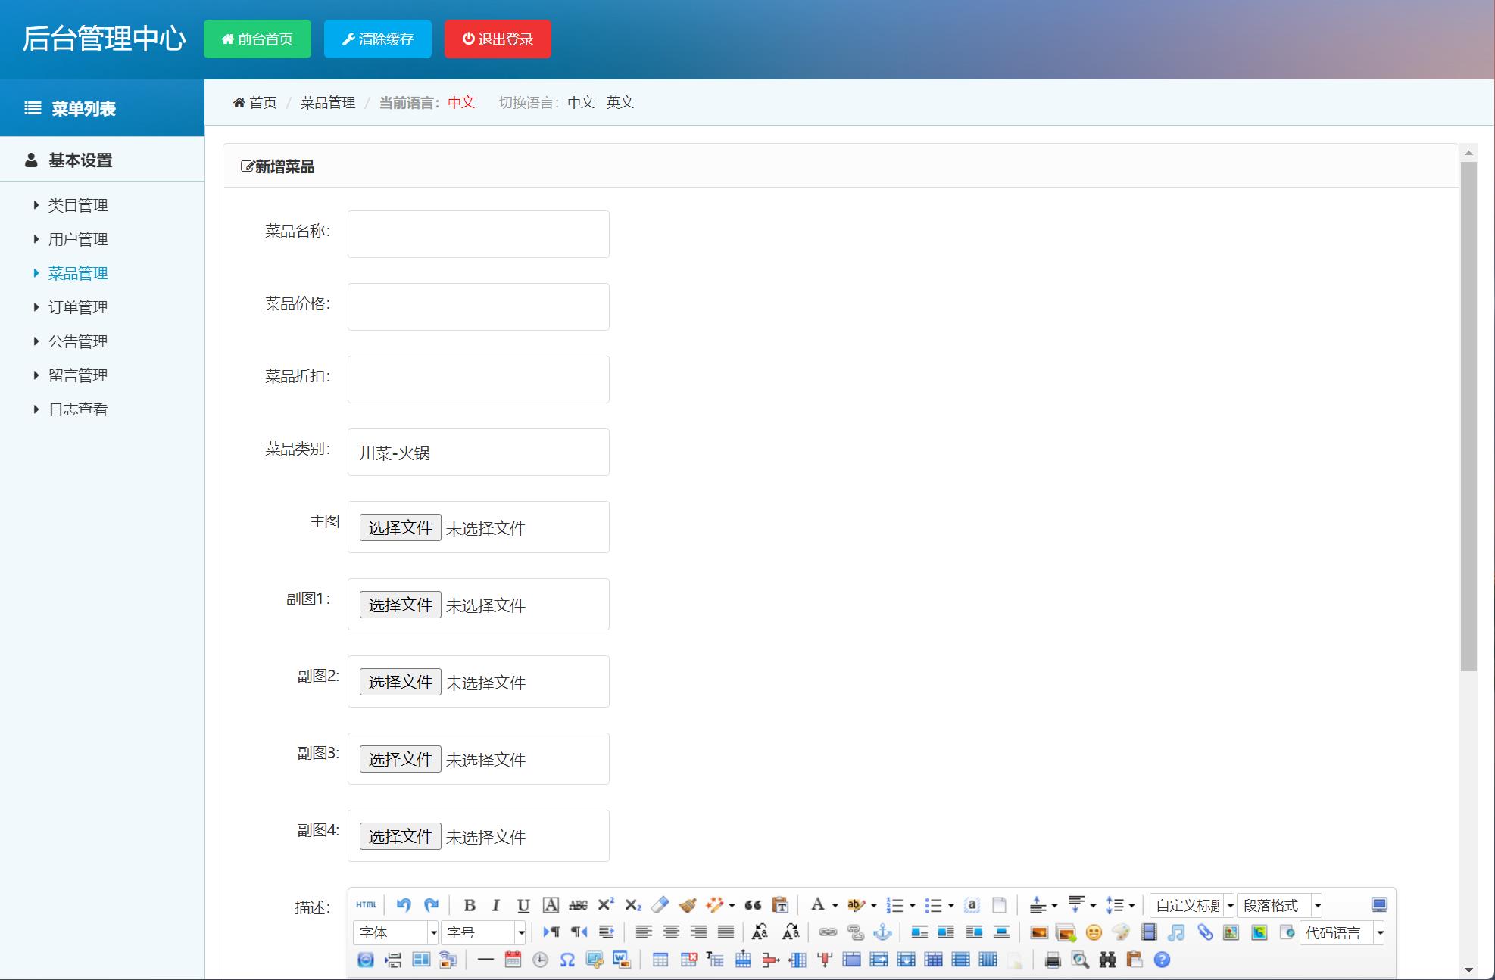This screenshot has height=980, width=1495.
Task: Click the help question mark icon
Action: [x=1162, y=960]
